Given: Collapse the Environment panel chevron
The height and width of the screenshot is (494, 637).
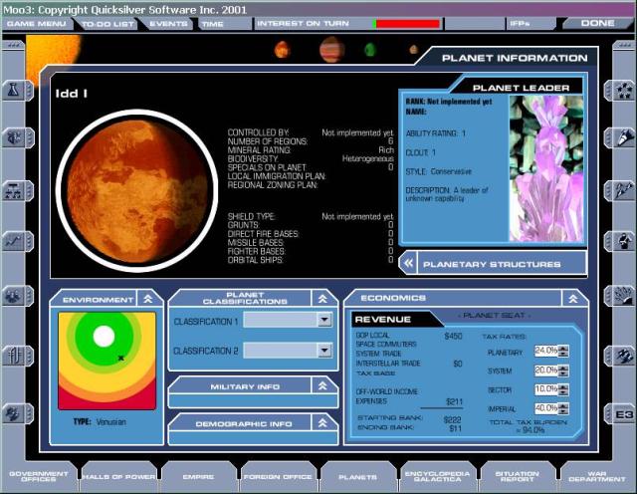Looking at the screenshot, I should click(148, 299).
